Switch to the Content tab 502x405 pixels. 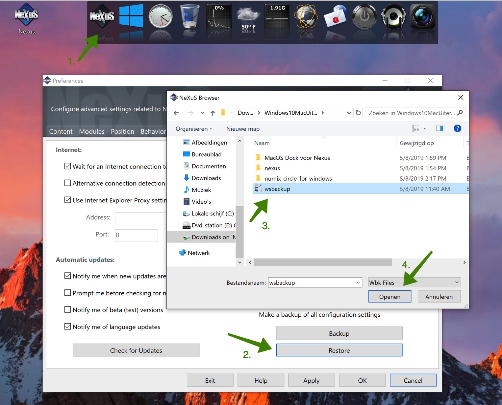[x=61, y=131]
